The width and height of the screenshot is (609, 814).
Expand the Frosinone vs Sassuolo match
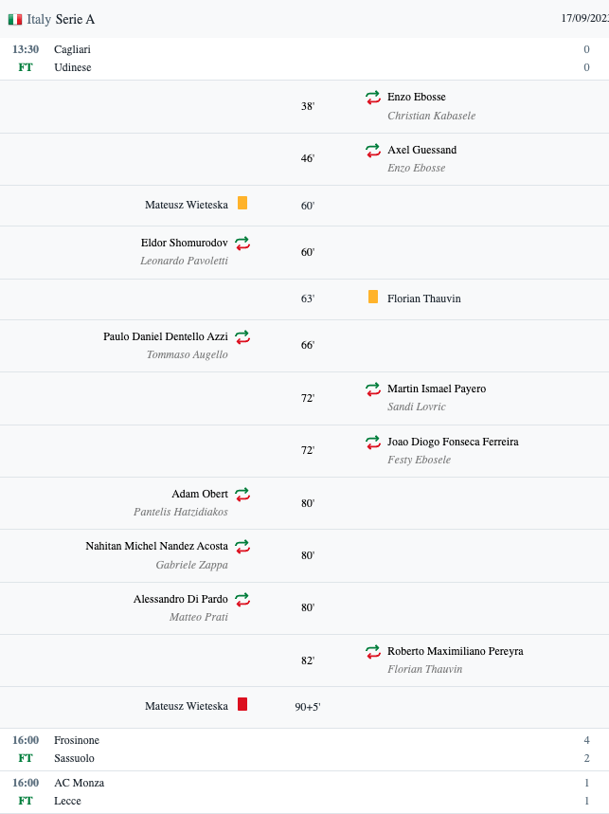pos(305,750)
